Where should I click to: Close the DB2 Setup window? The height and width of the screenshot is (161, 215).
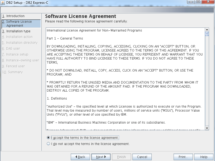[x=208, y=2]
